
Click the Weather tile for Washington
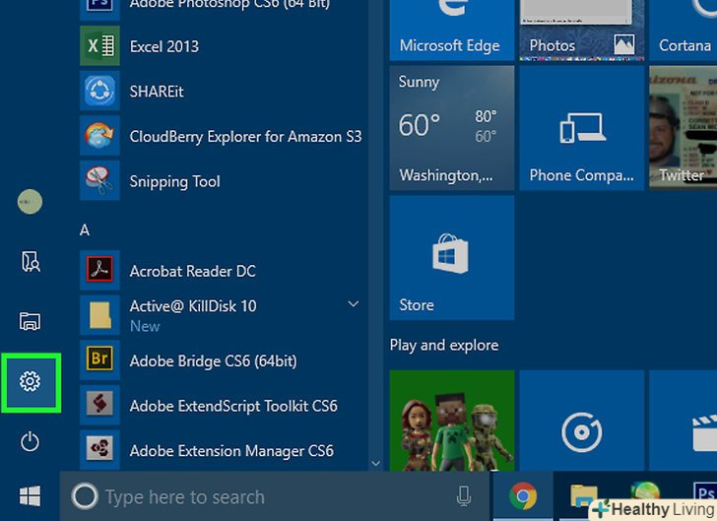452,127
